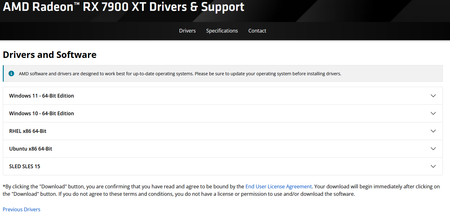
Task: Expand the Windows 10 - 64-Bit Edition chevron
Action: [x=433, y=113]
